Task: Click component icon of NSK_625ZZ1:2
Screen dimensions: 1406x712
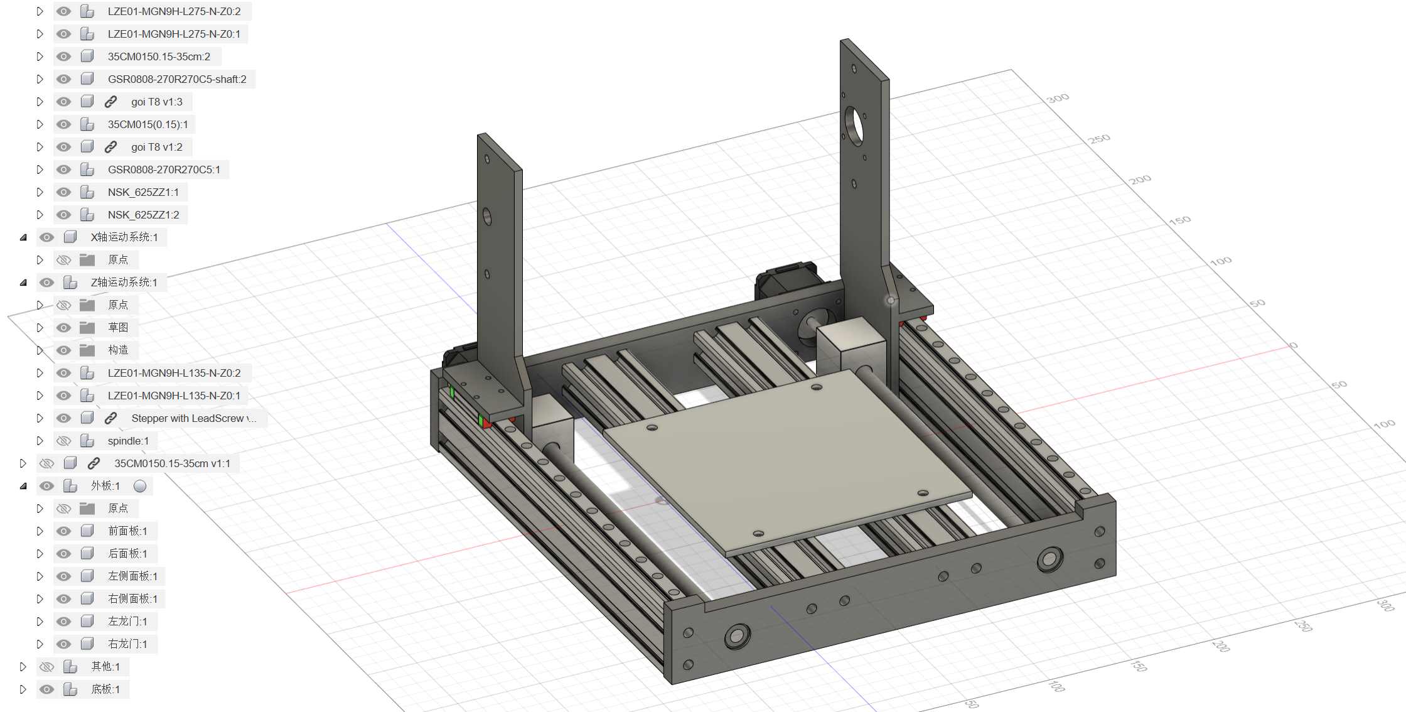Action: click(87, 215)
